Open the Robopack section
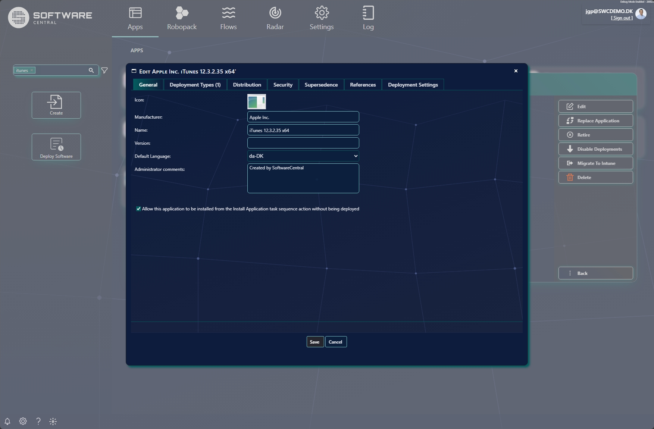The height and width of the screenshot is (429, 654). (182, 19)
